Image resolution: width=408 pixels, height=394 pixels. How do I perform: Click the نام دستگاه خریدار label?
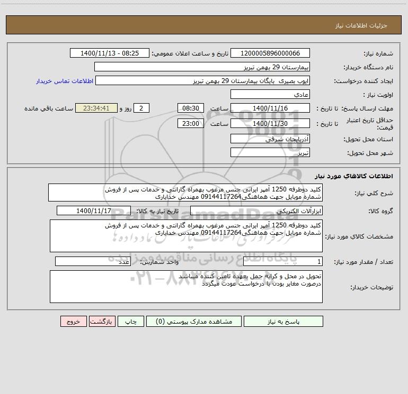coord(368,67)
